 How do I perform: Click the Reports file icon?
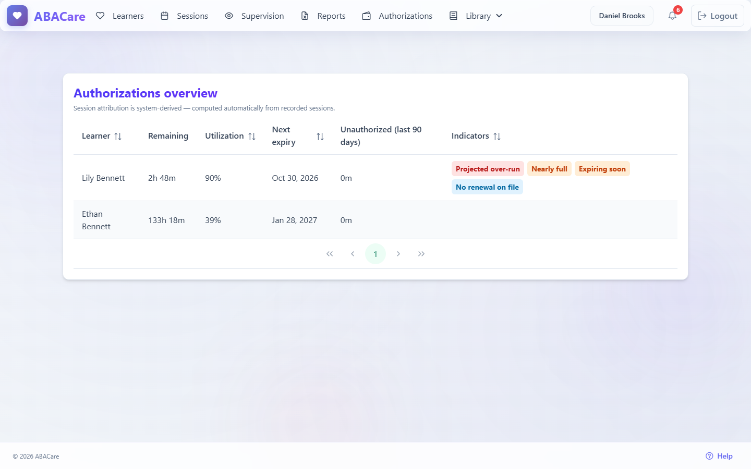click(x=305, y=16)
